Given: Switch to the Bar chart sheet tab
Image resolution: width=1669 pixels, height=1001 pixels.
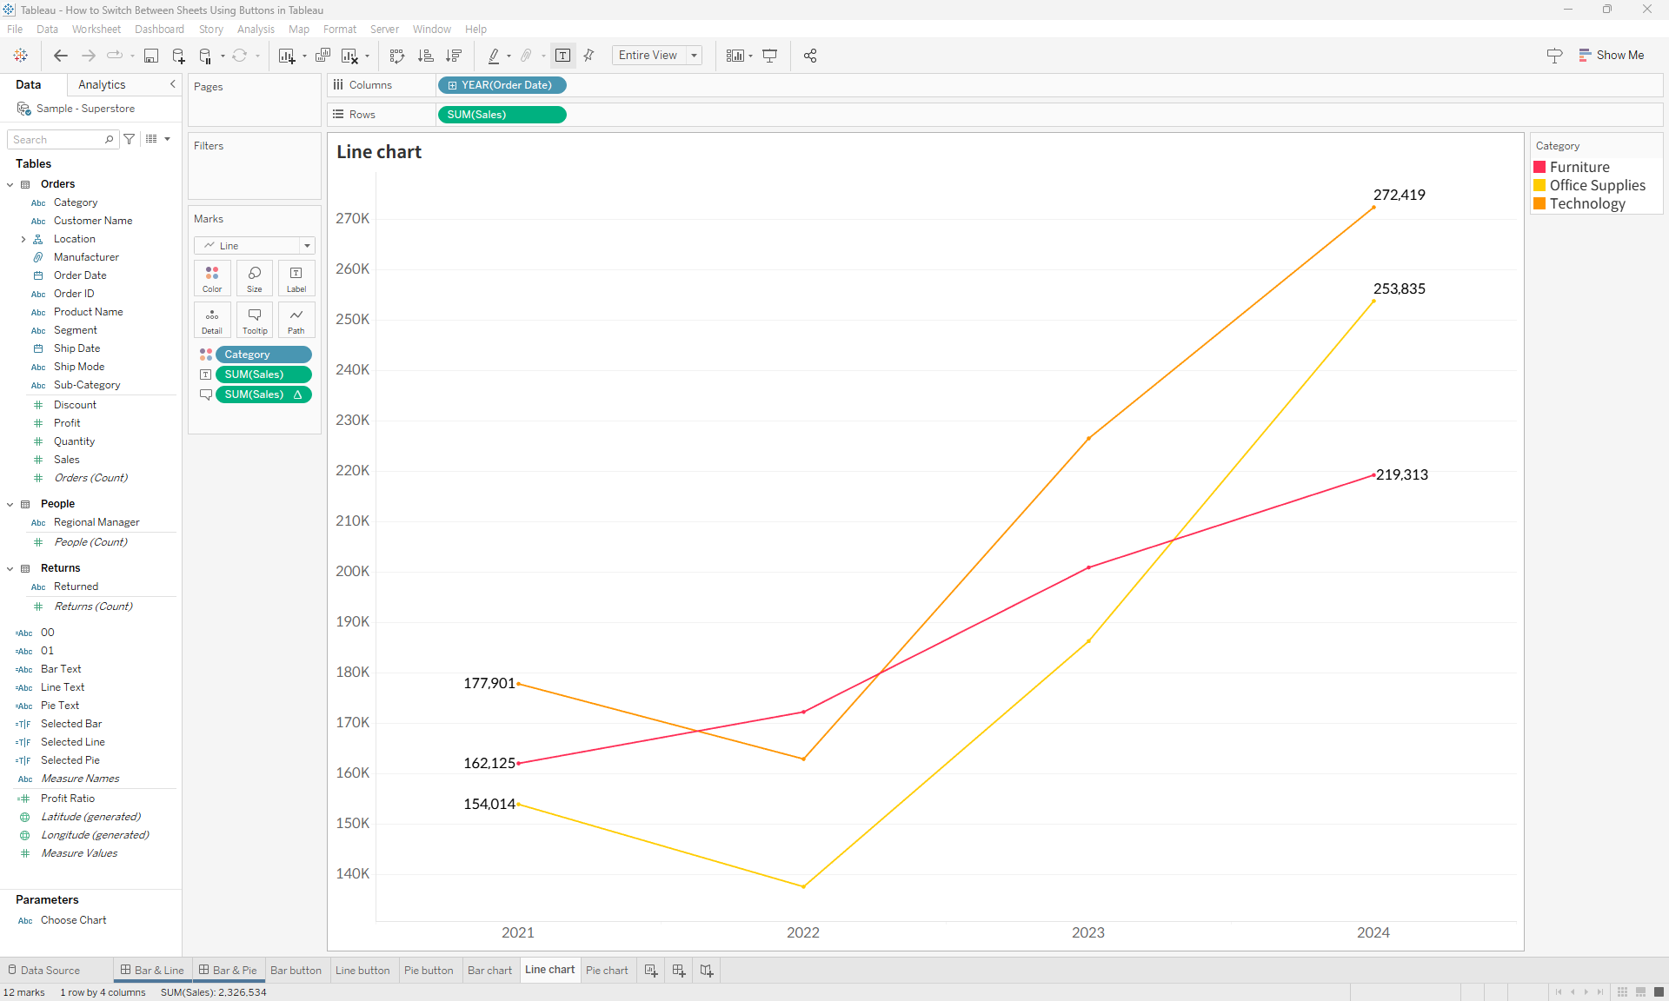Looking at the screenshot, I should pyautogui.click(x=489, y=971).
